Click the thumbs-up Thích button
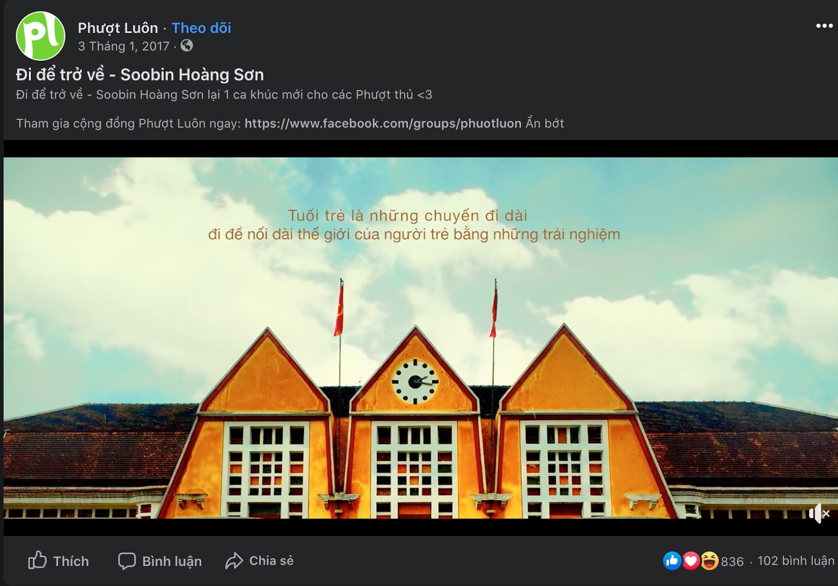 pos(58,561)
